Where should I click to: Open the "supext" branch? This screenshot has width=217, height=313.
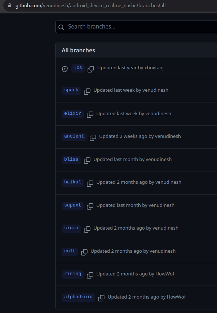coord(72,205)
